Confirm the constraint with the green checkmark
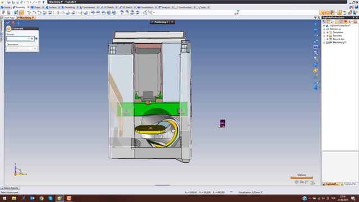Viewport: 359px width, 202px height. (x=8, y=22)
